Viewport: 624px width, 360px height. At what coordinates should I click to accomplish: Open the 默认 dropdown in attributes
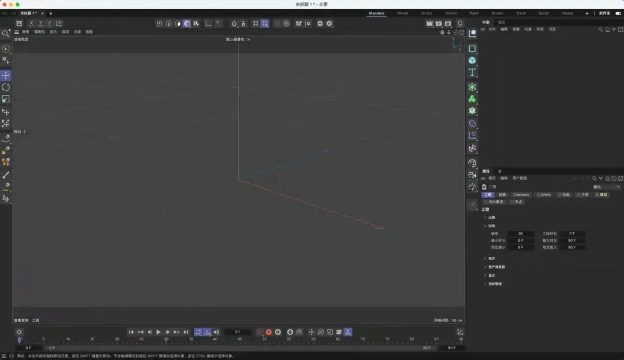(606, 187)
